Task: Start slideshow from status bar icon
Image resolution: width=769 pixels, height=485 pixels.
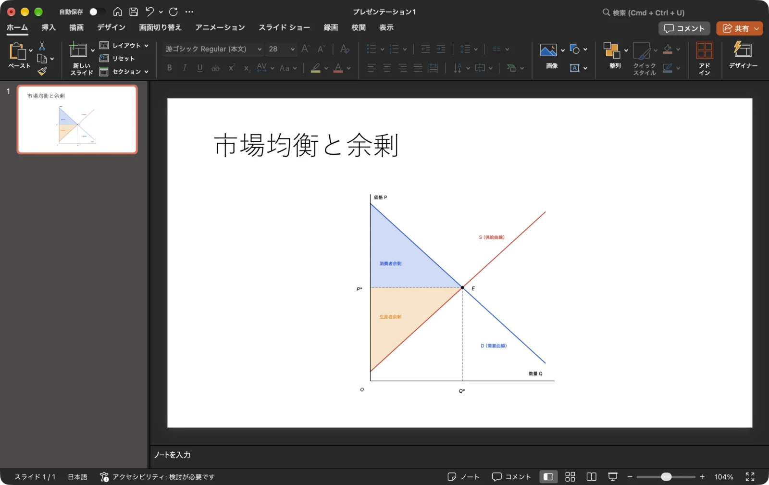Action: coord(613,477)
